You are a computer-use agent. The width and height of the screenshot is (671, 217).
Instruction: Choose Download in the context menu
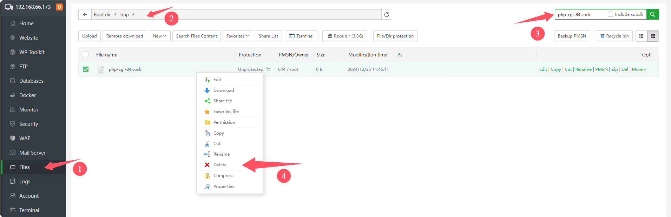pos(230,90)
